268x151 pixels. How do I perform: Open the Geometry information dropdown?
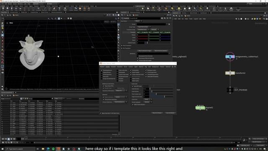point(121,91)
